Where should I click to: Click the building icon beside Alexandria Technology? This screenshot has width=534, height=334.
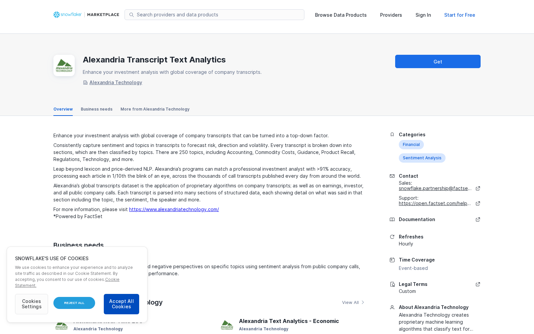click(x=85, y=82)
